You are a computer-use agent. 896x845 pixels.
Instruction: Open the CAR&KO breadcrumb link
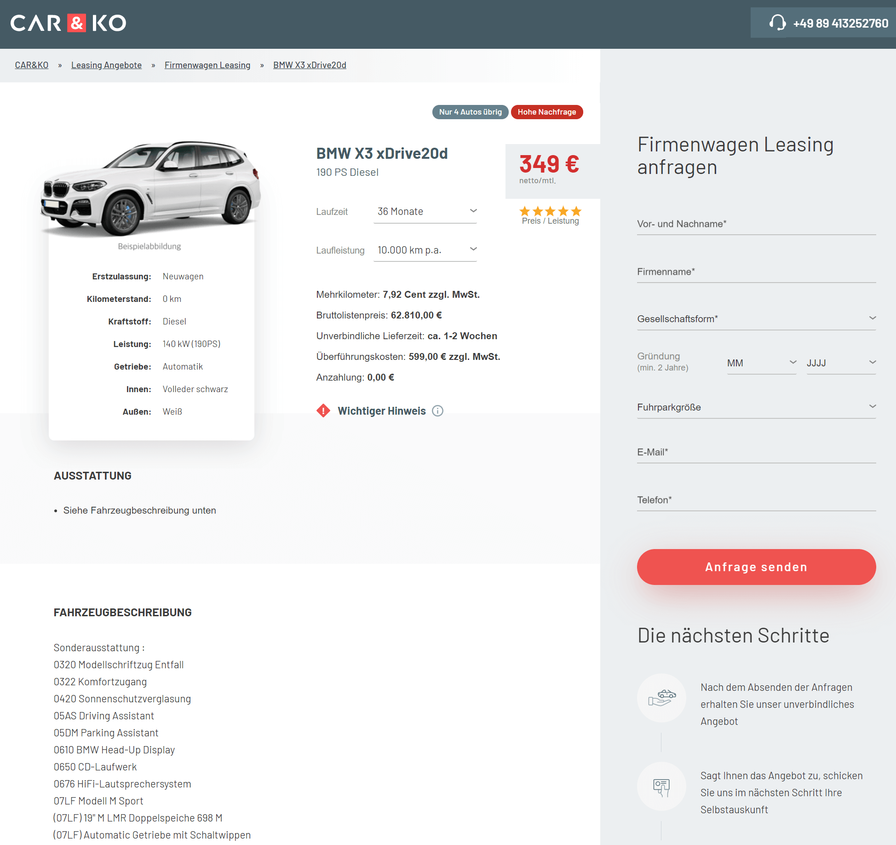click(32, 65)
